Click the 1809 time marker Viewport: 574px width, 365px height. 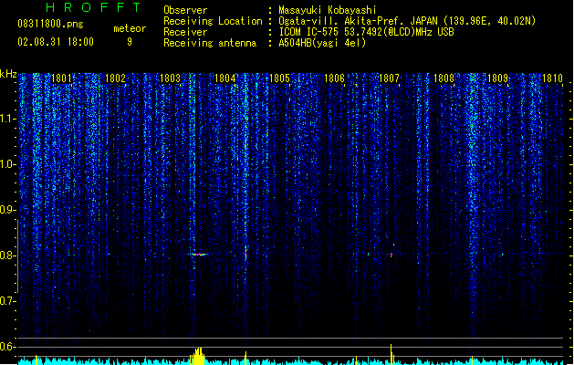pos(498,78)
